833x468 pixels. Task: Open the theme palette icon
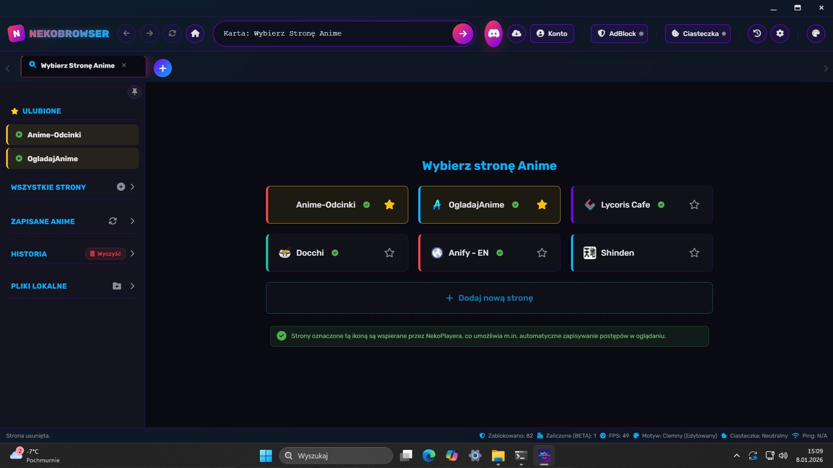pyautogui.click(x=816, y=33)
